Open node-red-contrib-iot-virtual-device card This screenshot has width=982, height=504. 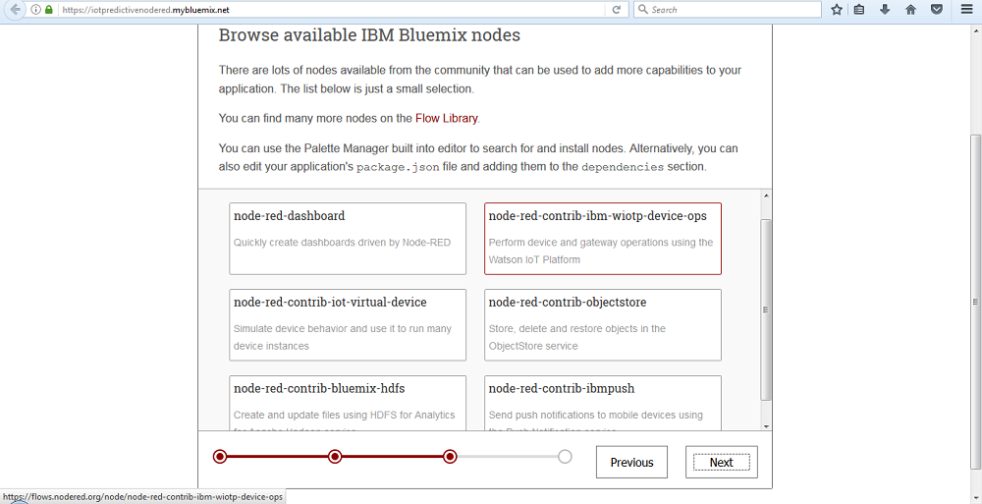[x=348, y=325]
